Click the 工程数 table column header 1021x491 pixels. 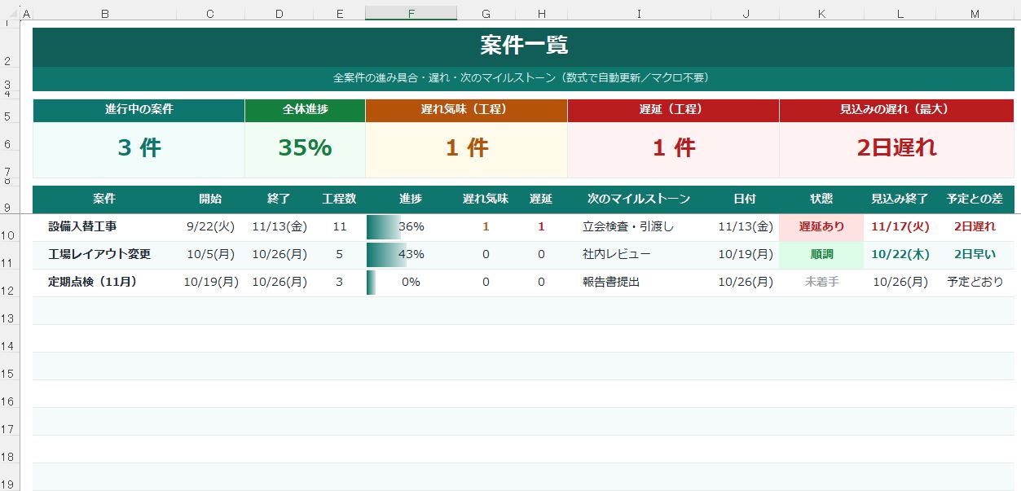(339, 199)
